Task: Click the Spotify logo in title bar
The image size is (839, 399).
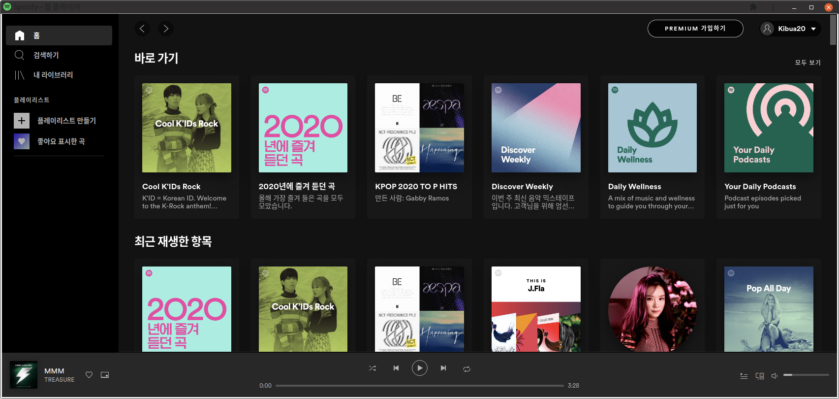Action: tap(7, 6)
